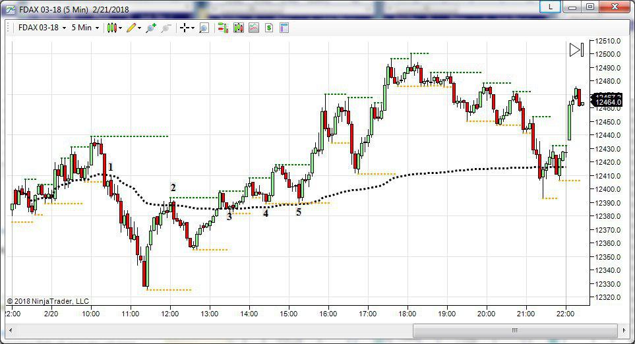This screenshot has width=635, height=344.
Task: Click the zoom in magnifier icon
Action: pyautogui.click(x=151, y=28)
